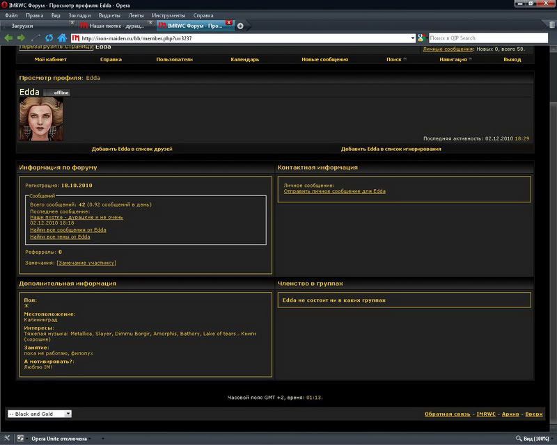This screenshot has width=557, height=445.
Task: Open Мой кабинет forum link
Action: [x=50, y=59]
